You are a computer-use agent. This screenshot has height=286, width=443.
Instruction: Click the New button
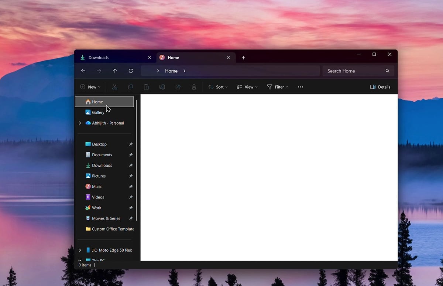tap(90, 87)
